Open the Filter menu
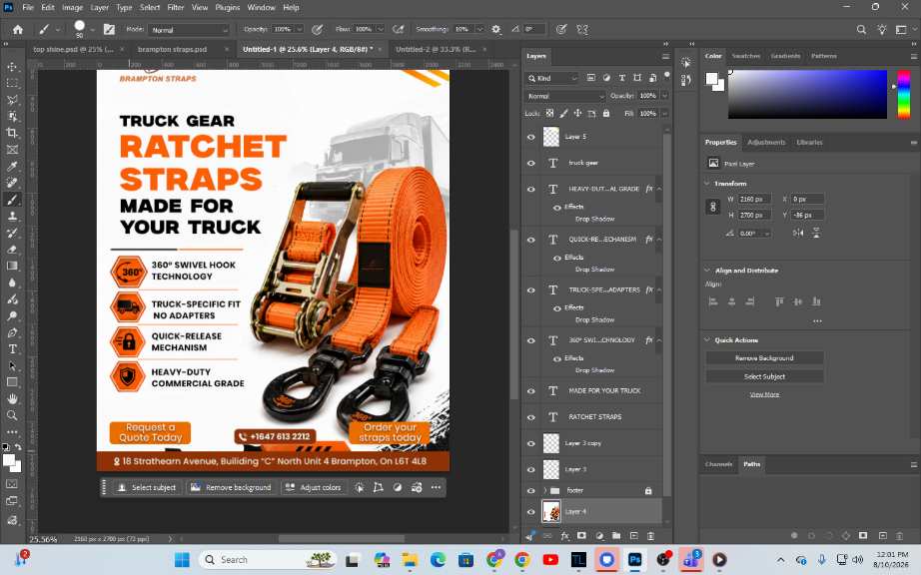 pyautogui.click(x=175, y=8)
